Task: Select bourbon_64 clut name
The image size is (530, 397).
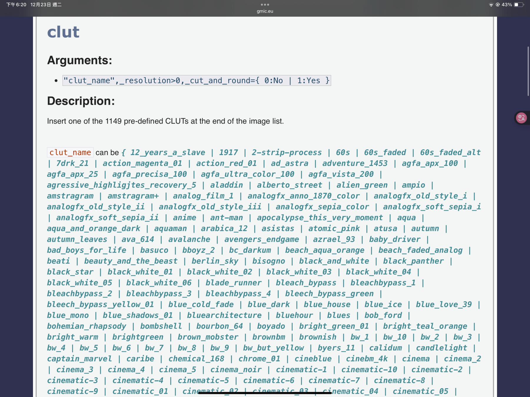Action: [220, 326]
